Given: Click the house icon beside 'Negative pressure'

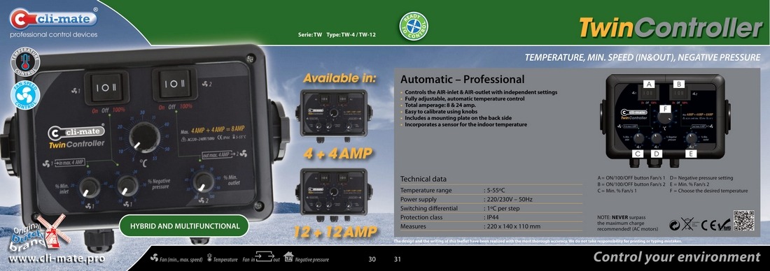Looking at the screenshot, I should [x=288, y=257].
